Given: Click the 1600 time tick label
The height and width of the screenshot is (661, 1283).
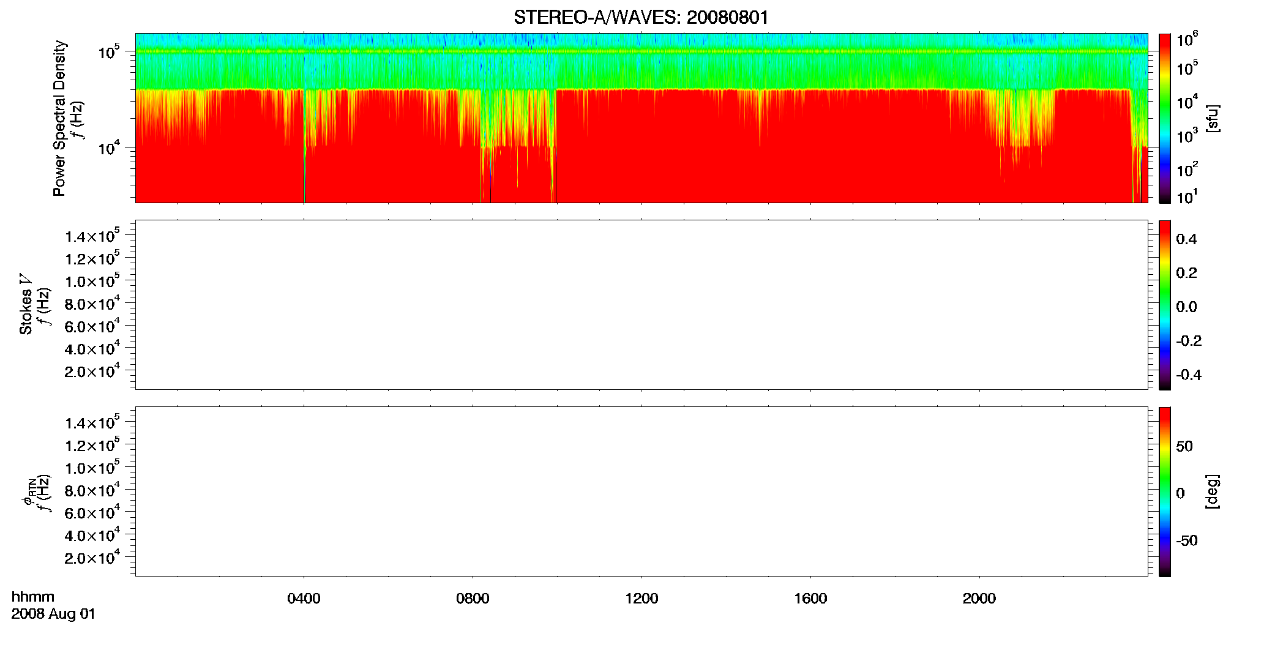Looking at the screenshot, I should 810,599.
